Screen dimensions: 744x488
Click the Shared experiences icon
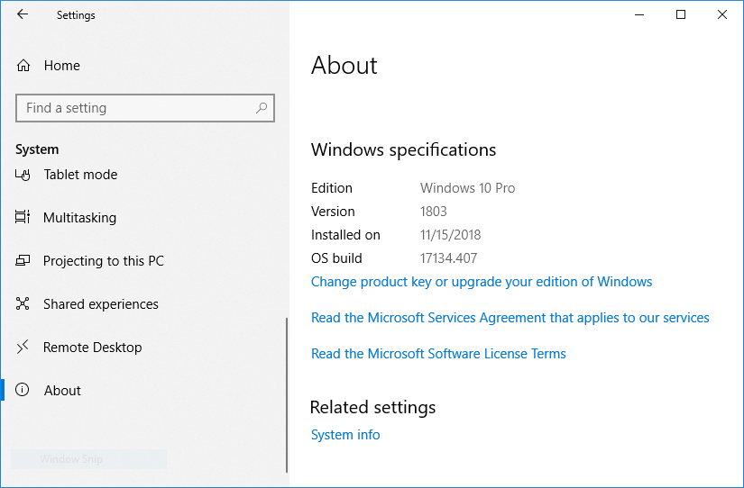click(x=23, y=303)
